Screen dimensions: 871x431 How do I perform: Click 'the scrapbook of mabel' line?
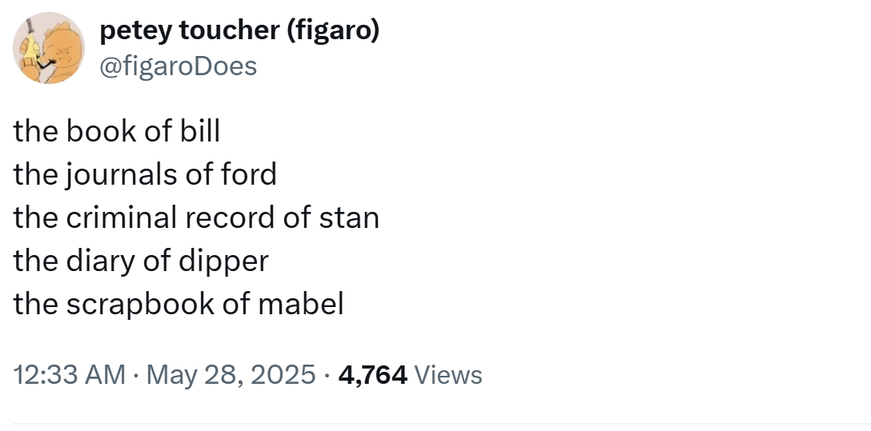click(x=179, y=304)
